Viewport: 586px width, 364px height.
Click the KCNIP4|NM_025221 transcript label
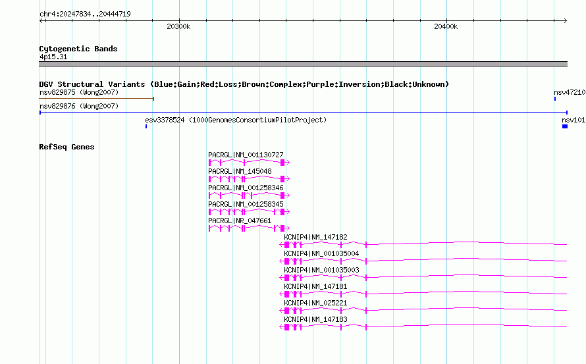315,303
